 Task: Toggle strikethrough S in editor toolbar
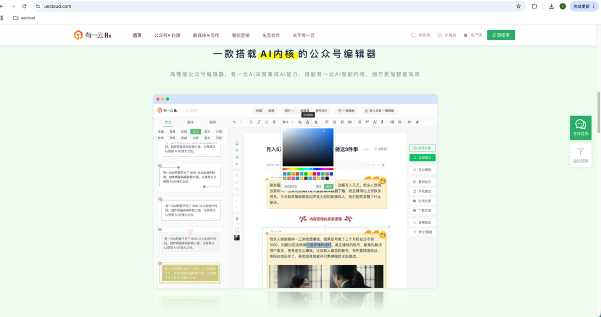pyautogui.click(x=274, y=122)
